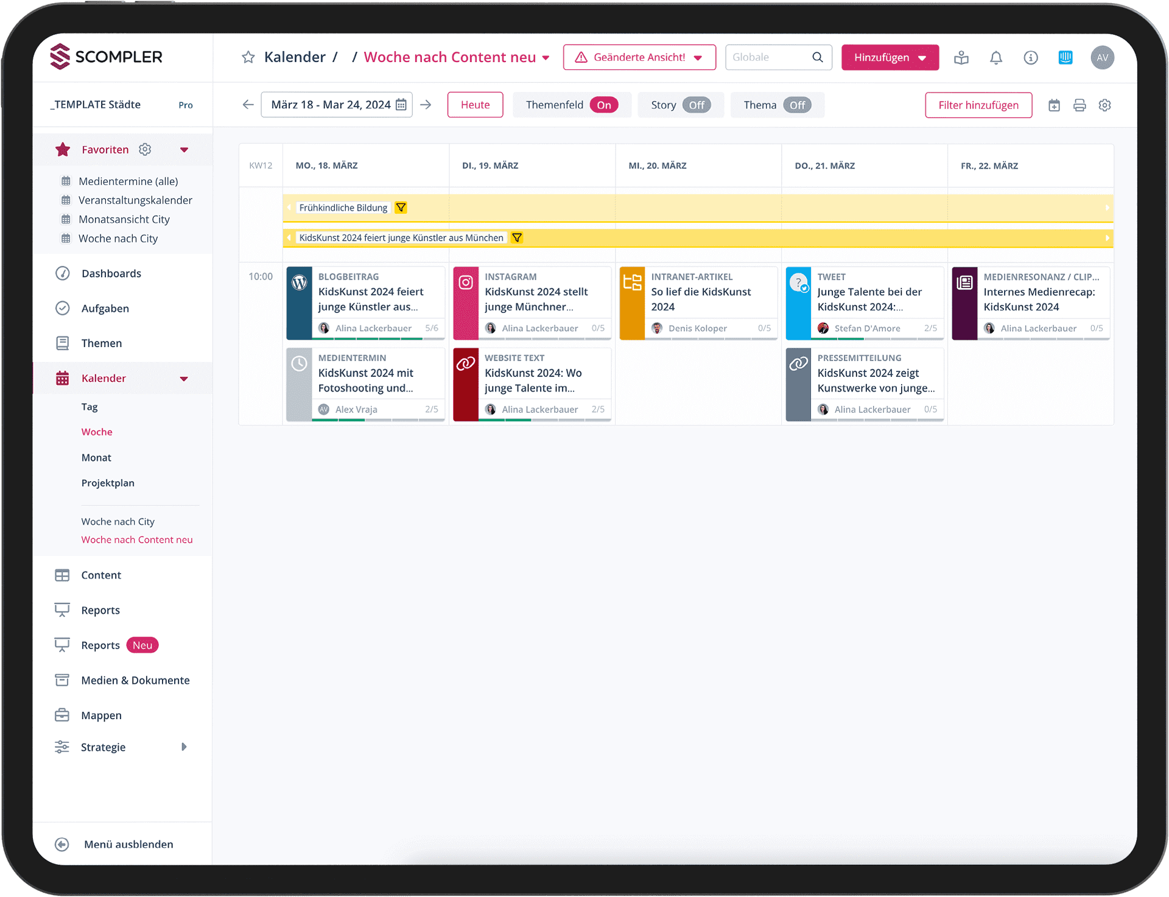The height and width of the screenshot is (897, 1169).
Task: Toggle Themenfeld off
Action: point(605,105)
